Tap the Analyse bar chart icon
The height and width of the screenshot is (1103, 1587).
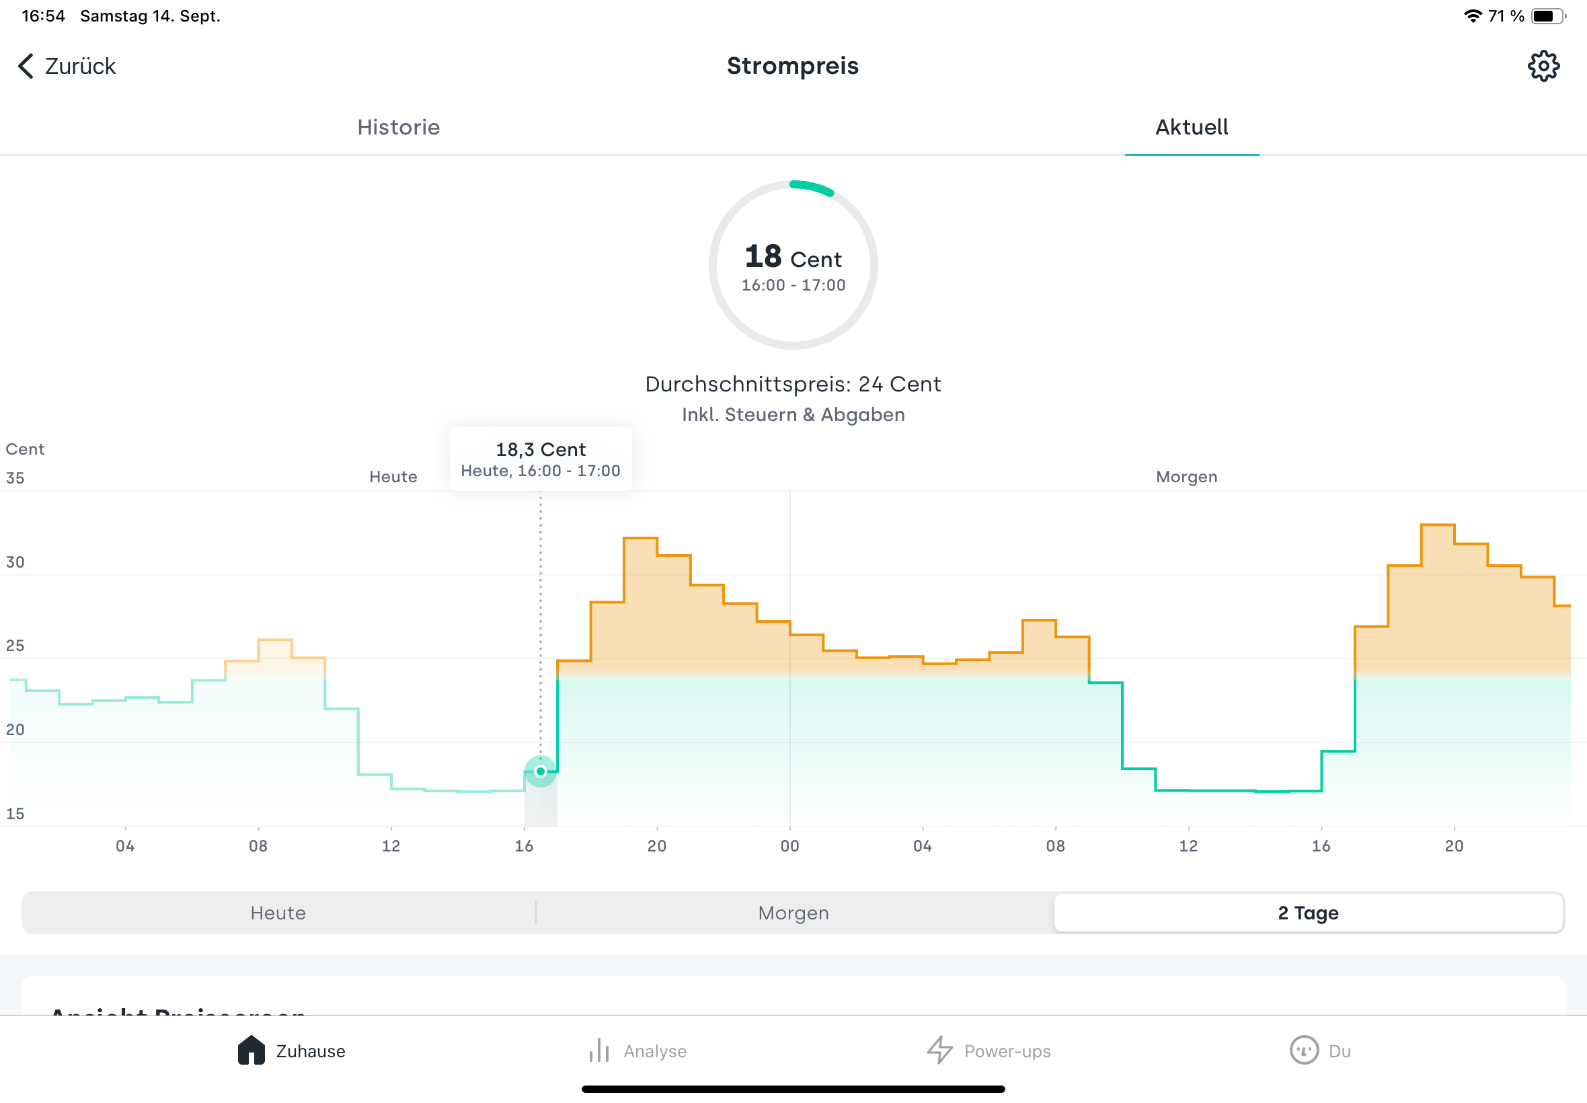click(x=598, y=1051)
